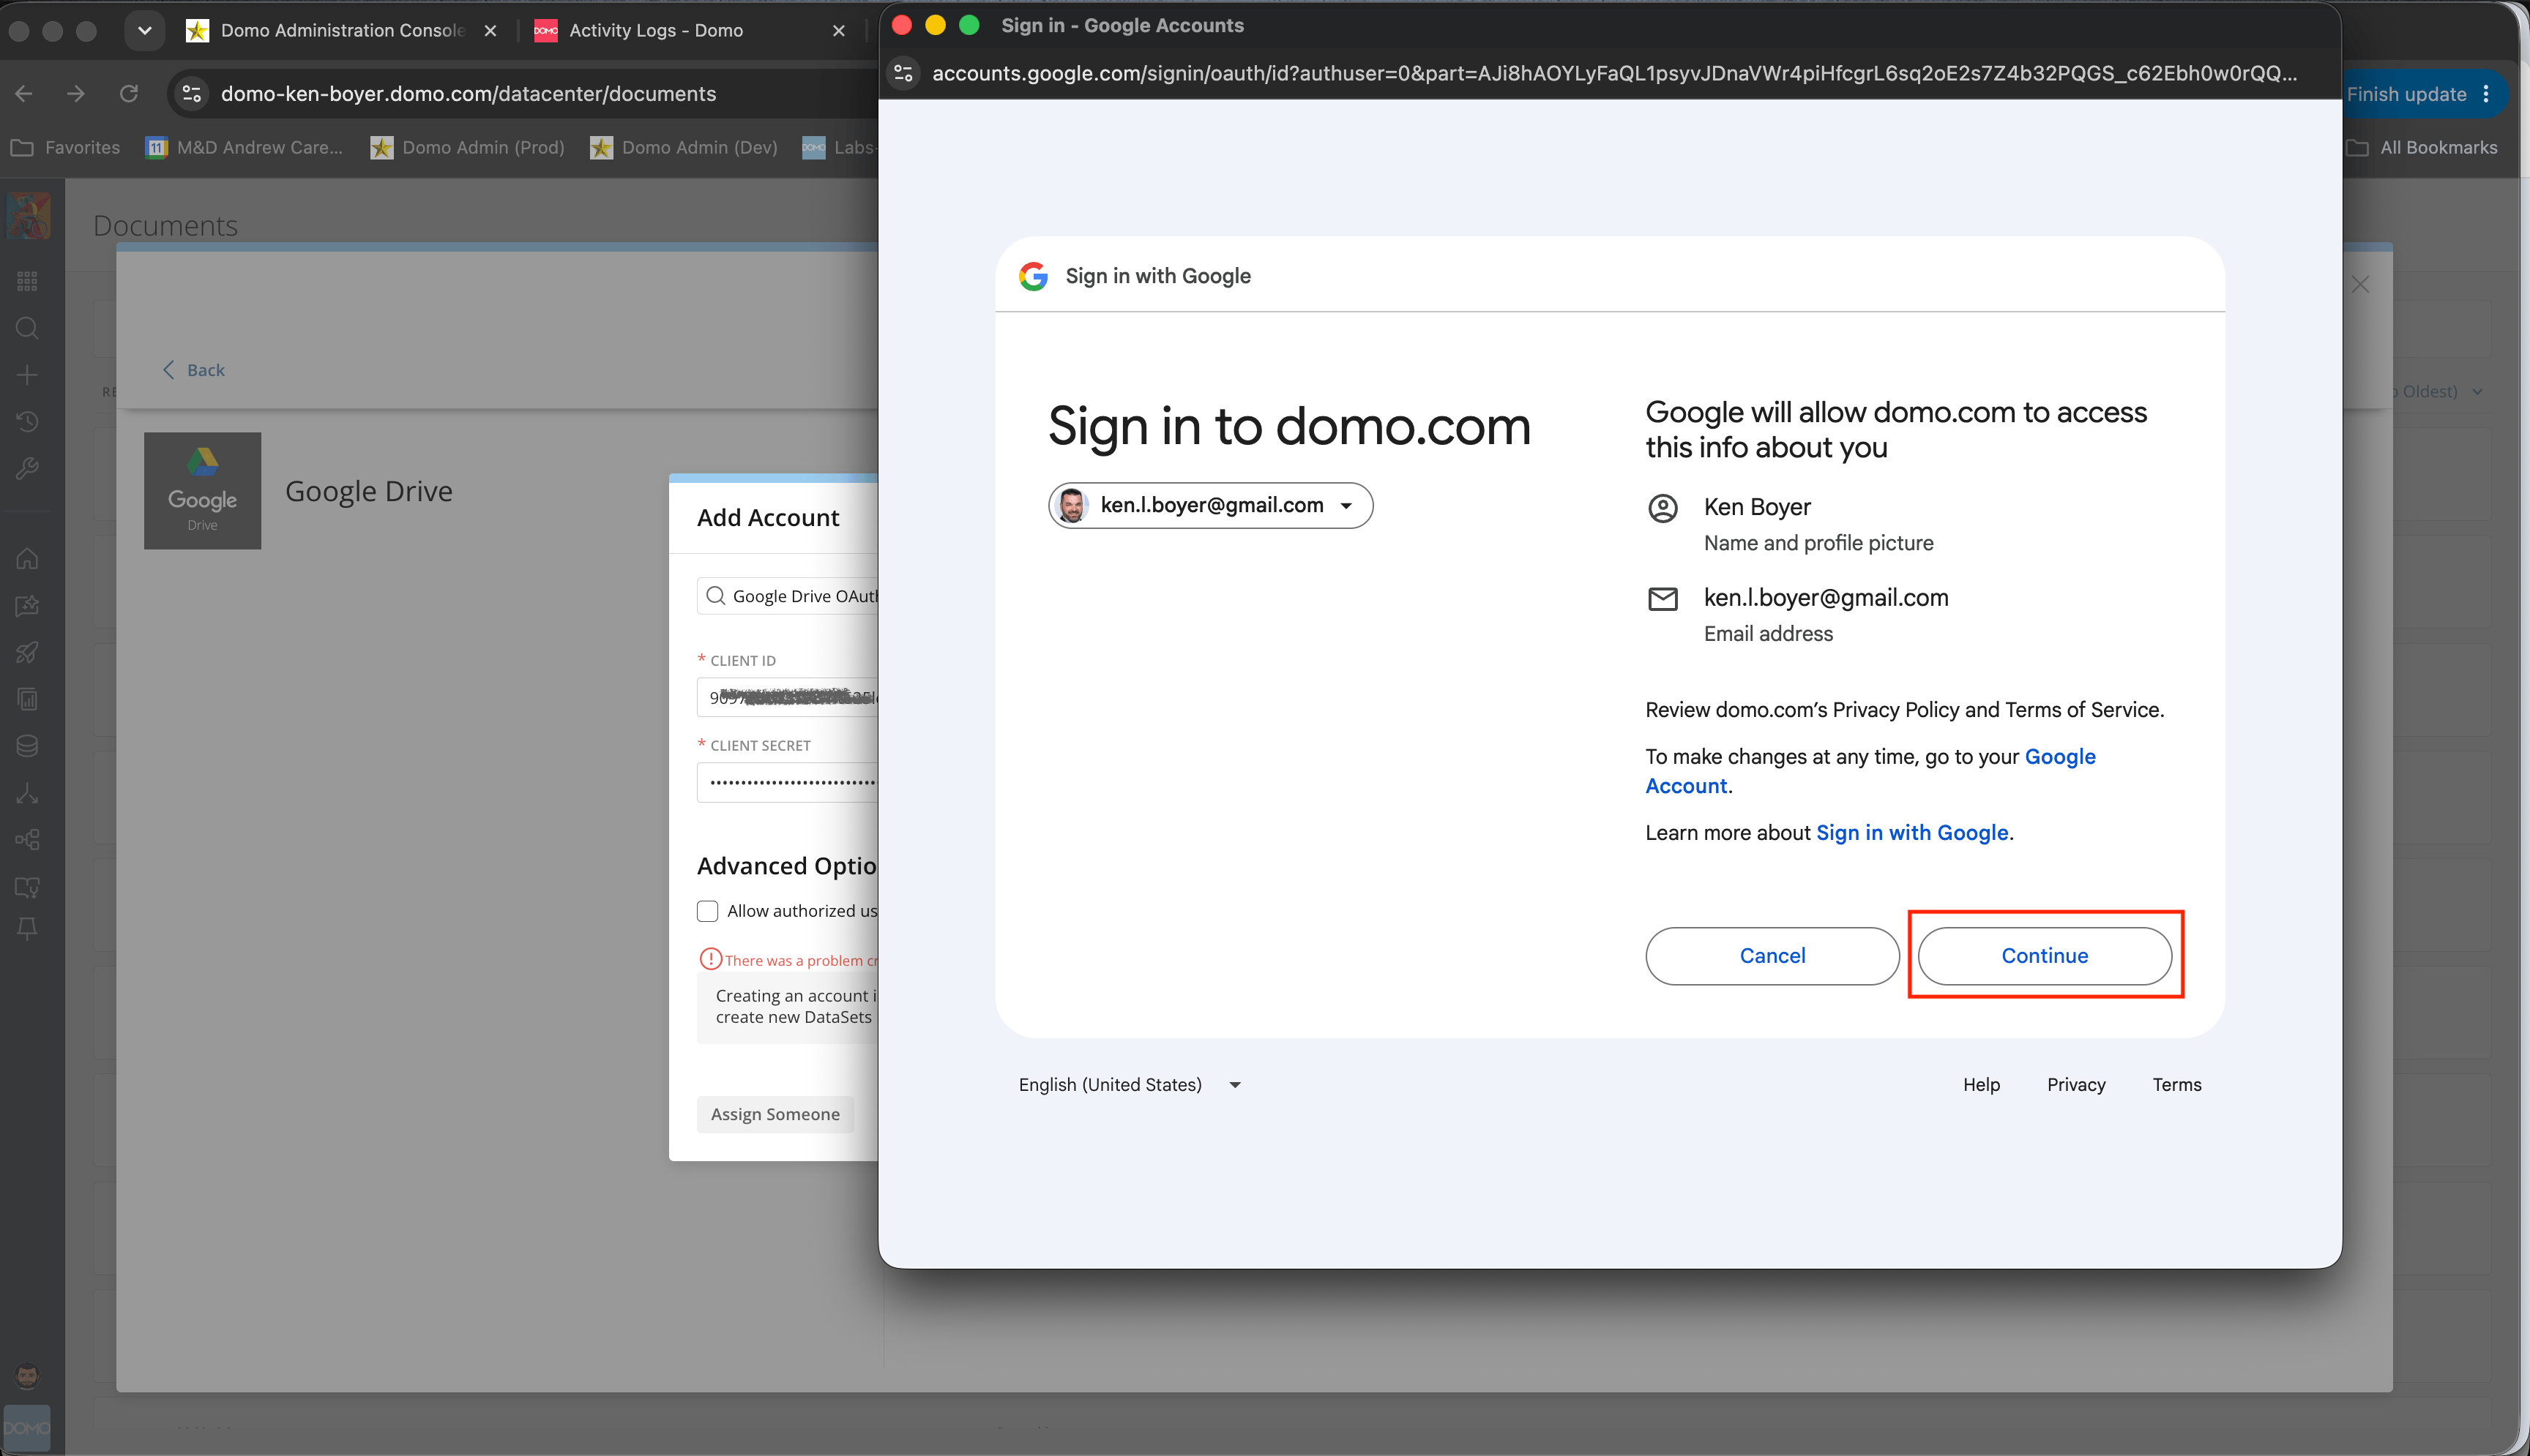Open Domo Admin (Prod) bookmark

pos(467,148)
